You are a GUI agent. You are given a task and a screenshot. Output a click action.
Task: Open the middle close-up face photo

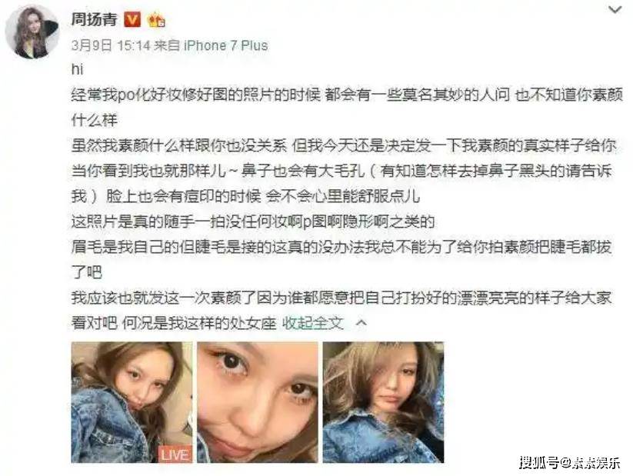[x=258, y=402]
